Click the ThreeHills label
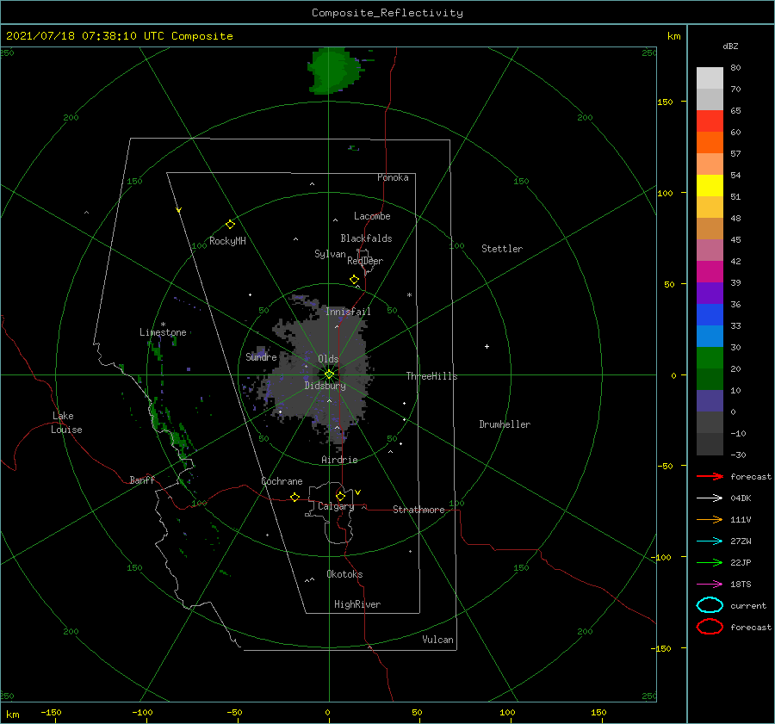Viewport: 775px width, 724px height. coord(431,376)
